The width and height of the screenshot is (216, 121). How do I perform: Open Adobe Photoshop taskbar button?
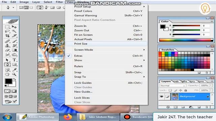37,117
